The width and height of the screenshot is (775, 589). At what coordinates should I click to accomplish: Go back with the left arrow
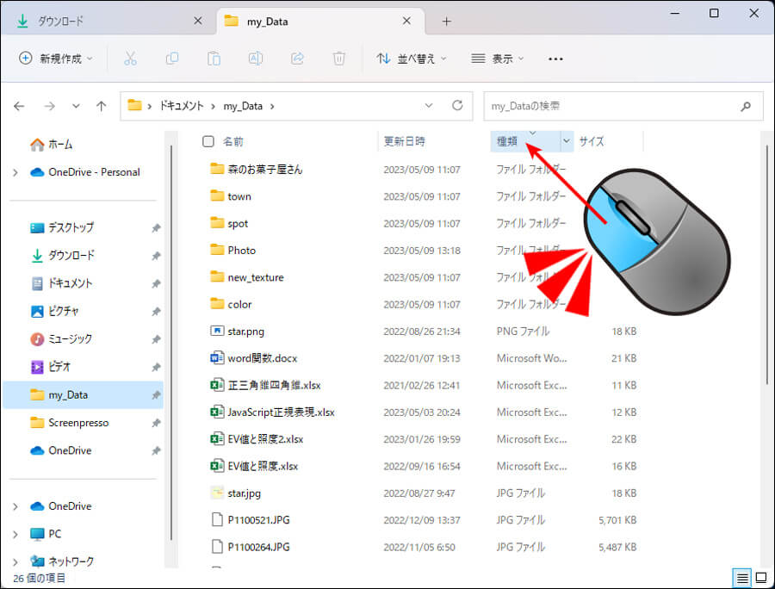19,106
